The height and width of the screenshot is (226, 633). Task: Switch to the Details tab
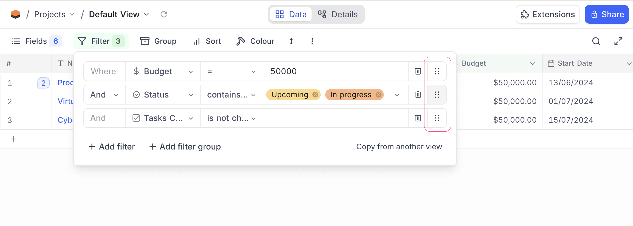[x=338, y=14]
